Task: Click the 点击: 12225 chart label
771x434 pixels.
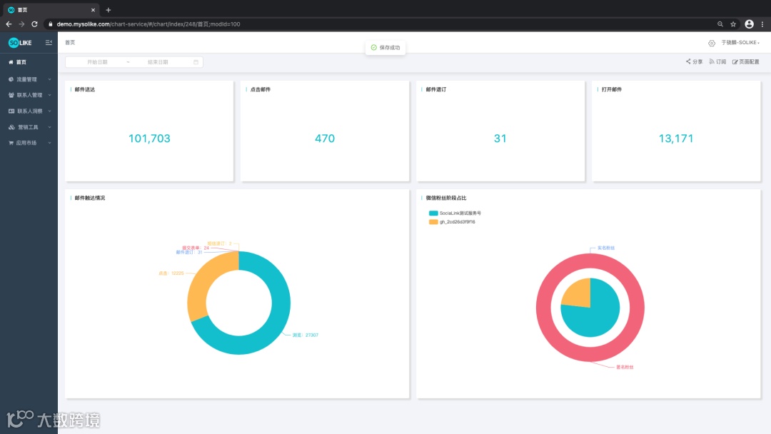Action: tap(171, 273)
